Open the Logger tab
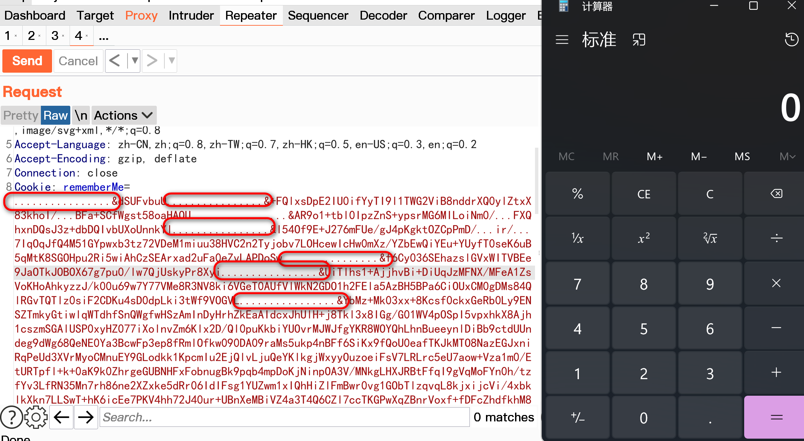The image size is (804, 441). (506, 16)
